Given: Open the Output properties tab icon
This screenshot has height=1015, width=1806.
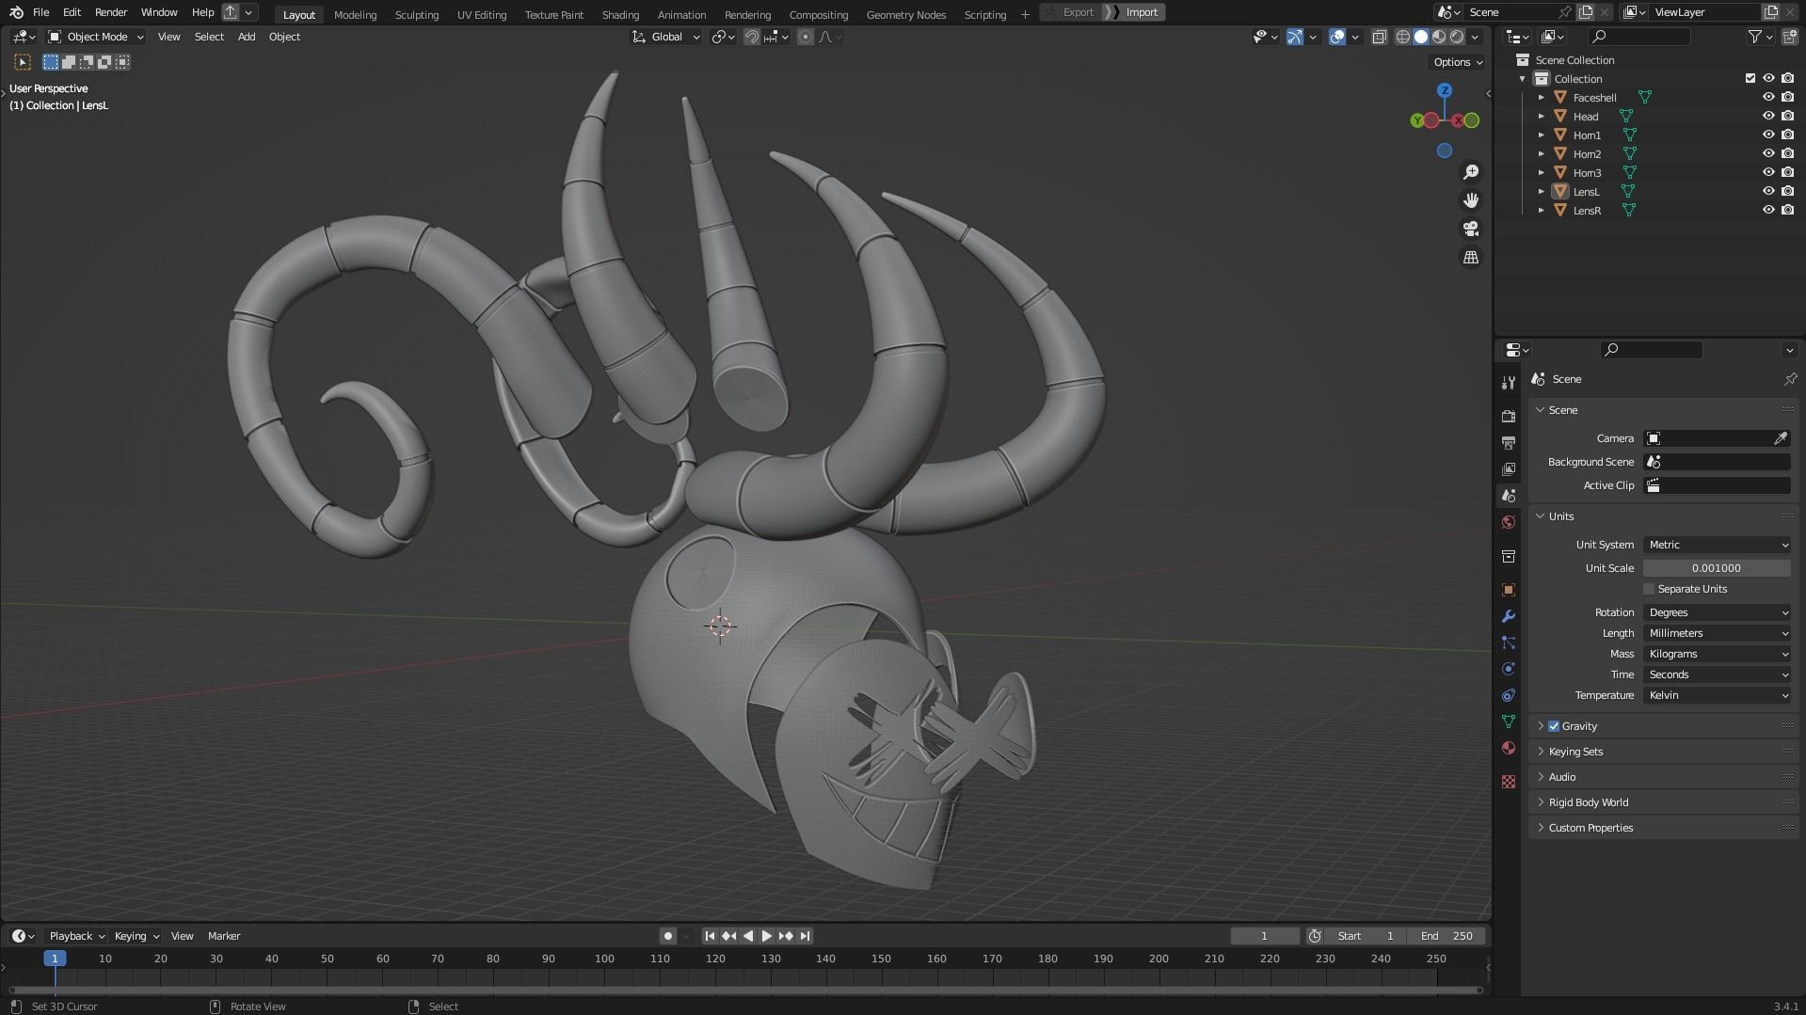Looking at the screenshot, I should [x=1509, y=442].
